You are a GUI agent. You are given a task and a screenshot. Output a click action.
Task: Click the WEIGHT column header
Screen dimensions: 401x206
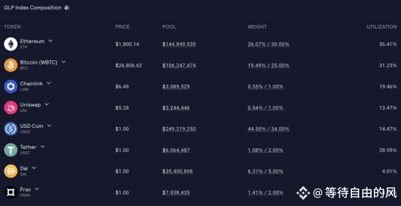(257, 27)
